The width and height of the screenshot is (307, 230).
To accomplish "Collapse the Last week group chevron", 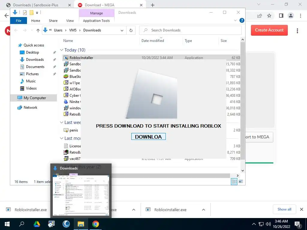I will click(61, 122).
